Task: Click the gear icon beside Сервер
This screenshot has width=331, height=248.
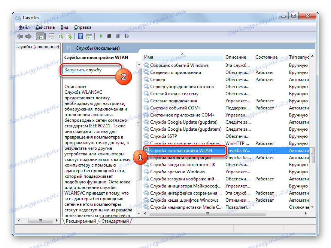Action: [x=146, y=80]
